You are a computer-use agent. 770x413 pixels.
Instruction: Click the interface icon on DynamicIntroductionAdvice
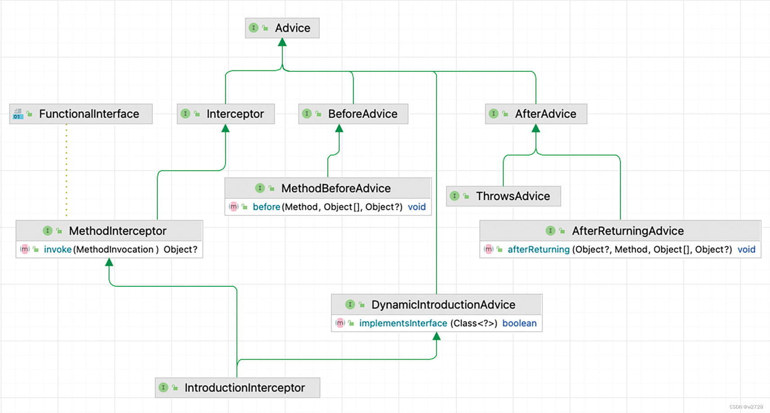click(350, 304)
